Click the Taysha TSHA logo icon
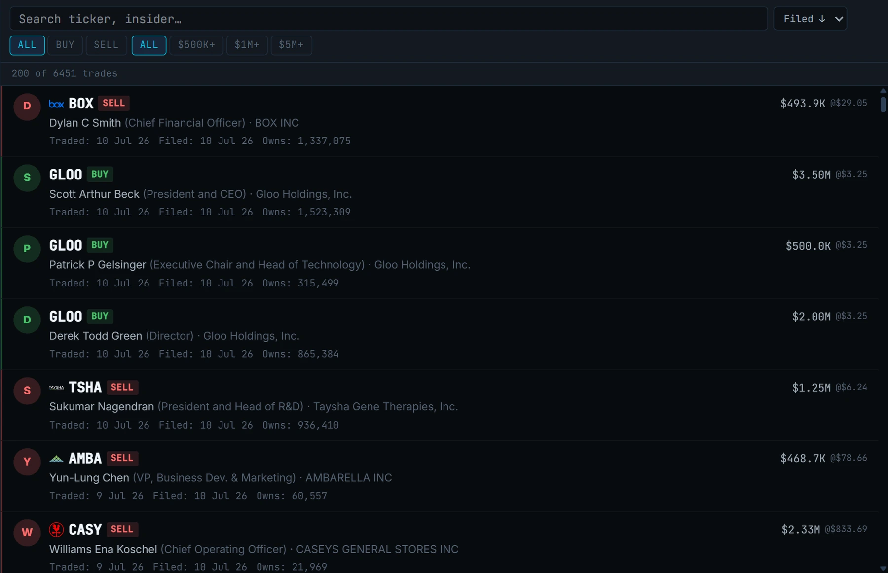Screen dimensions: 888x573 point(56,388)
